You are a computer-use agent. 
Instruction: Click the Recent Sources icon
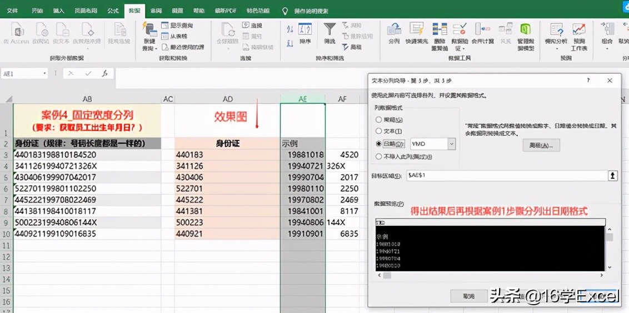pos(165,47)
